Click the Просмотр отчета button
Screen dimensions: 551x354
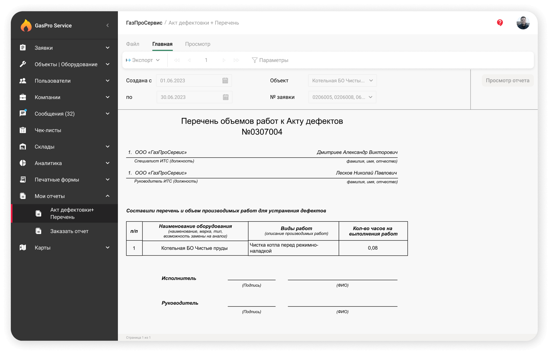[507, 80]
